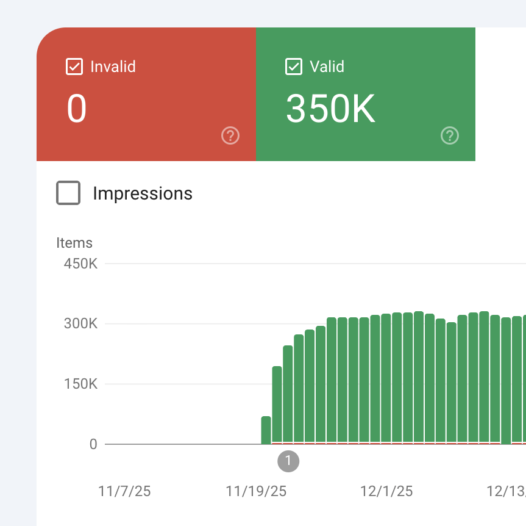
Task: Click the help icon on the Invalid card
Action: coord(230,135)
